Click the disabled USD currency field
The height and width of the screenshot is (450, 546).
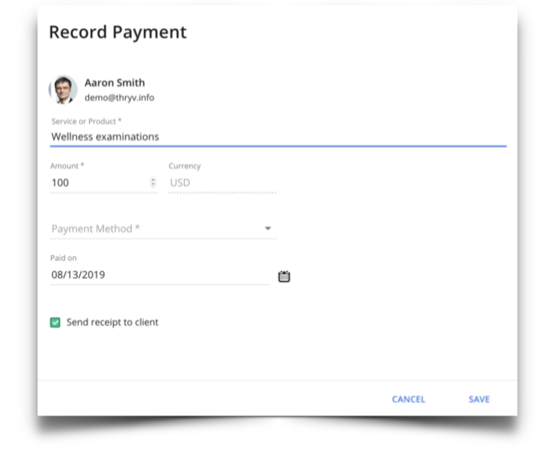coord(222,182)
